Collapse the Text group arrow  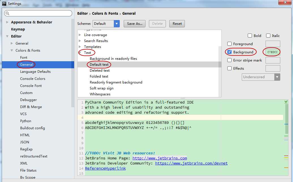(80, 53)
